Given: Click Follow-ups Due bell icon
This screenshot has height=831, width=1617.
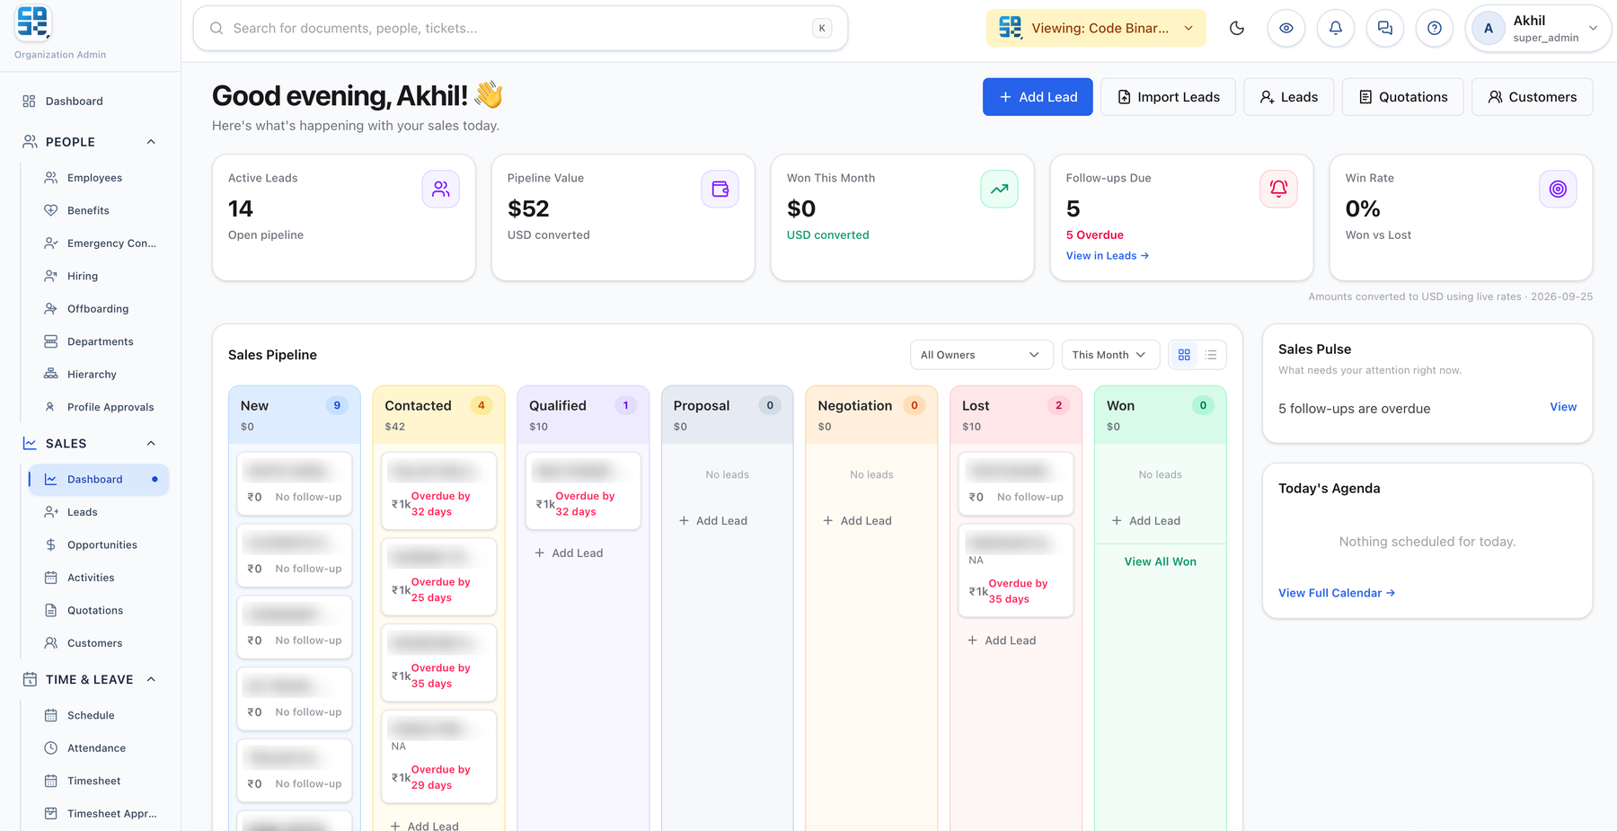Looking at the screenshot, I should click(1279, 189).
